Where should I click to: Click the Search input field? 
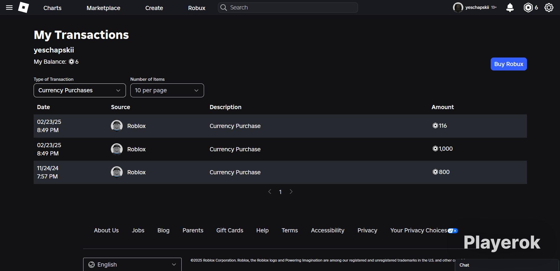pos(288,8)
